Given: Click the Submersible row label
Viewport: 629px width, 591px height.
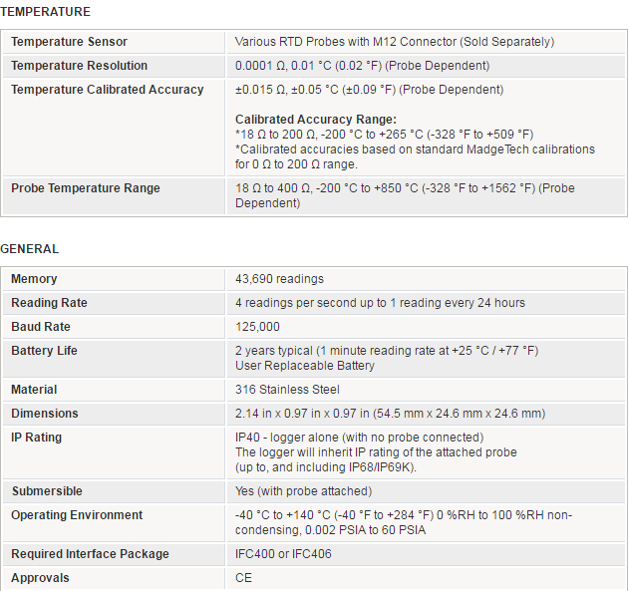Looking at the screenshot, I should click(x=47, y=491).
